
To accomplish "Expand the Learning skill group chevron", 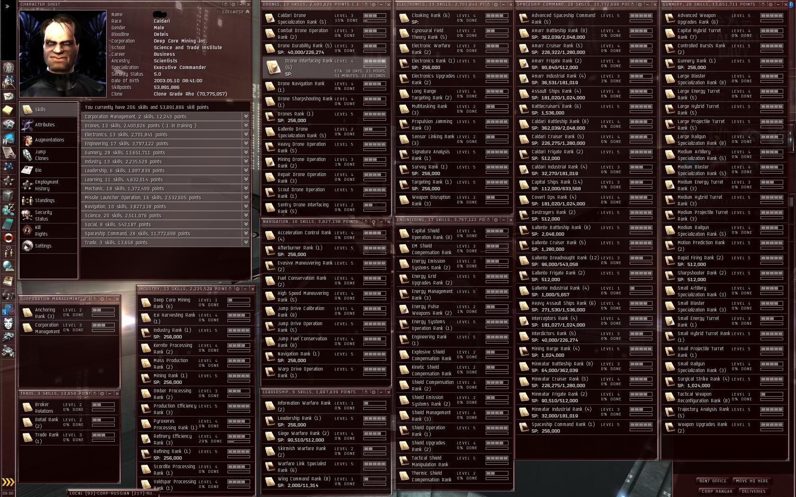I will tap(246, 179).
